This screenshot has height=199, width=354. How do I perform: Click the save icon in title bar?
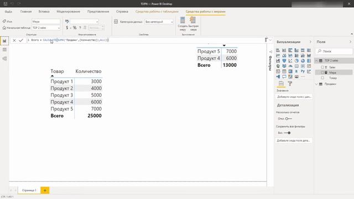point(6,4)
